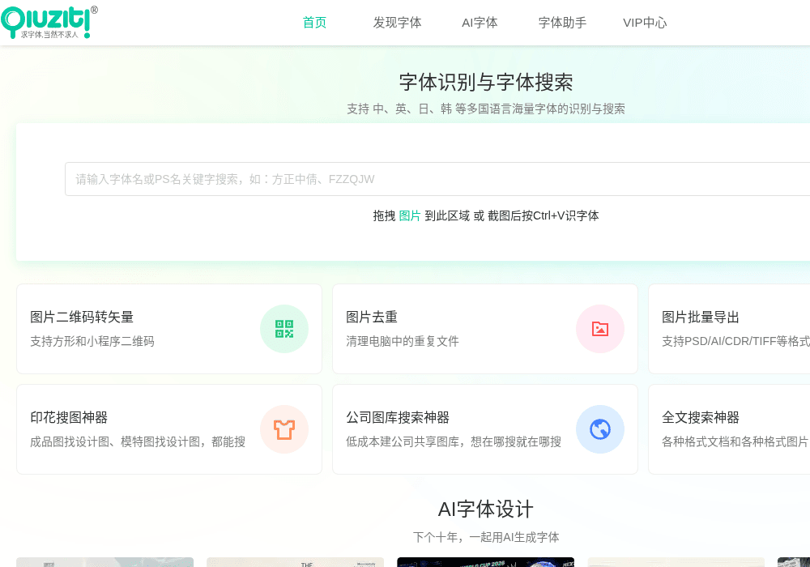Click the red picture folder icon
810x567 pixels.
click(x=600, y=329)
